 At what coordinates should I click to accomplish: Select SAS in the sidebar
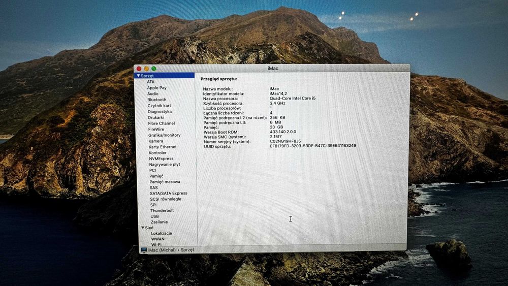154,188
